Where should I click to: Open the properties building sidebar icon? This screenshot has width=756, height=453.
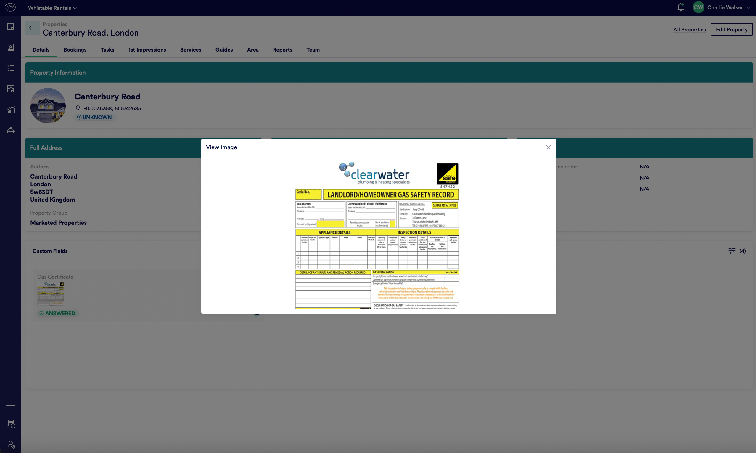tap(11, 89)
